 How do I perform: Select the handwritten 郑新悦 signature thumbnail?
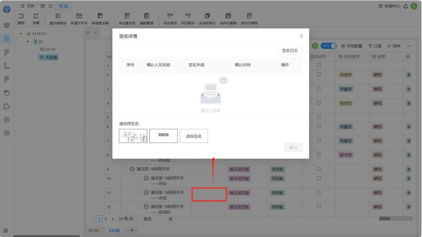click(x=133, y=136)
